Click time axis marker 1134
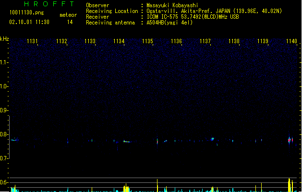This screenshot has width=302, height=192. [x=119, y=41]
